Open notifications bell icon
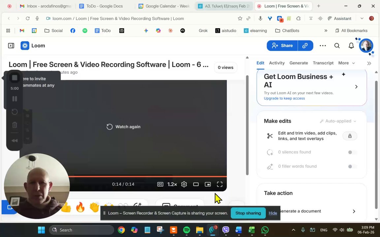The width and height of the screenshot is (380, 237). 351,46
